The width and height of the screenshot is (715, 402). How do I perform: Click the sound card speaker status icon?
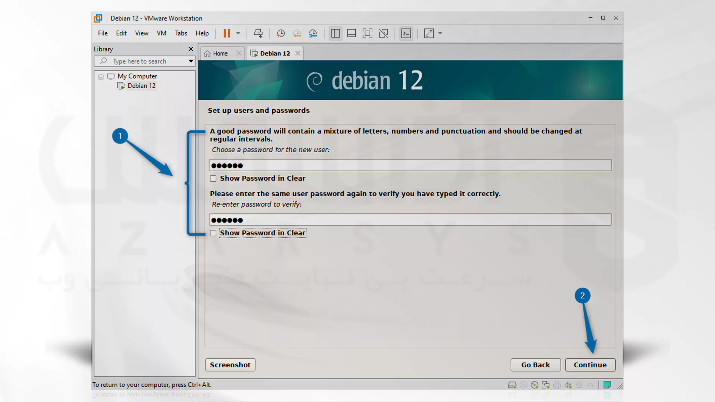(x=568, y=385)
